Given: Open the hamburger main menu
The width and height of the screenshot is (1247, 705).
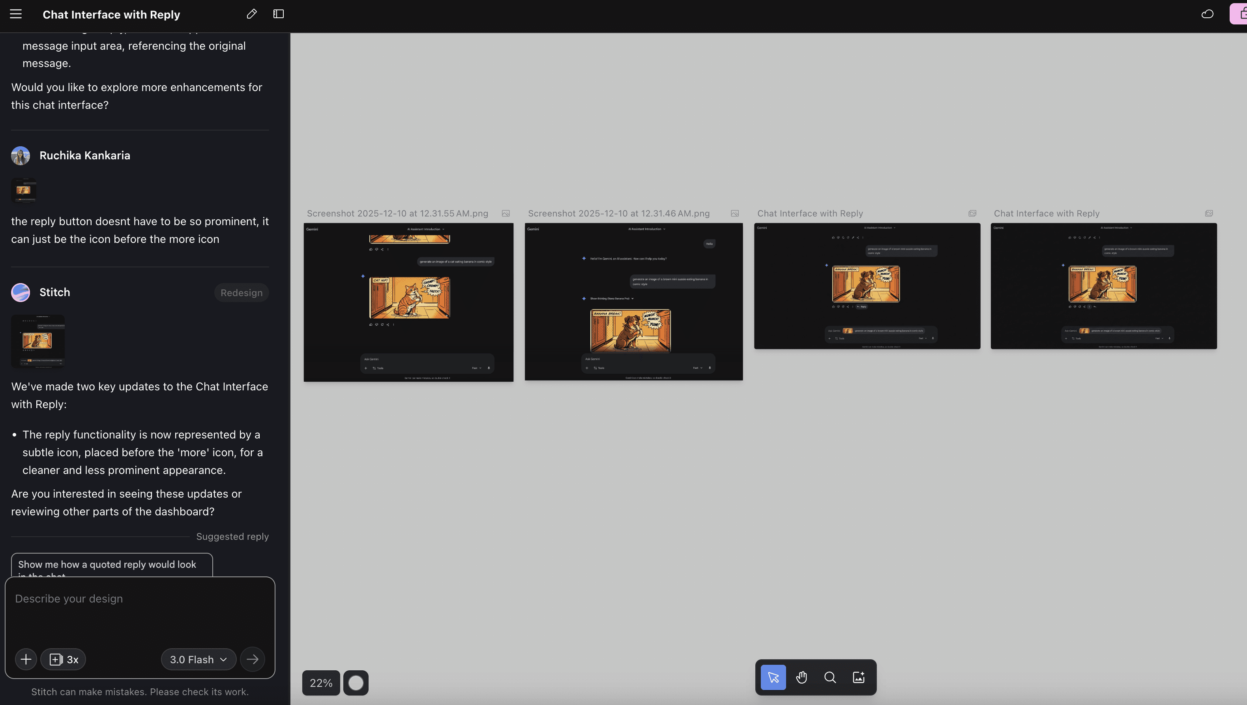Looking at the screenshot, I should tap(15, 14).
